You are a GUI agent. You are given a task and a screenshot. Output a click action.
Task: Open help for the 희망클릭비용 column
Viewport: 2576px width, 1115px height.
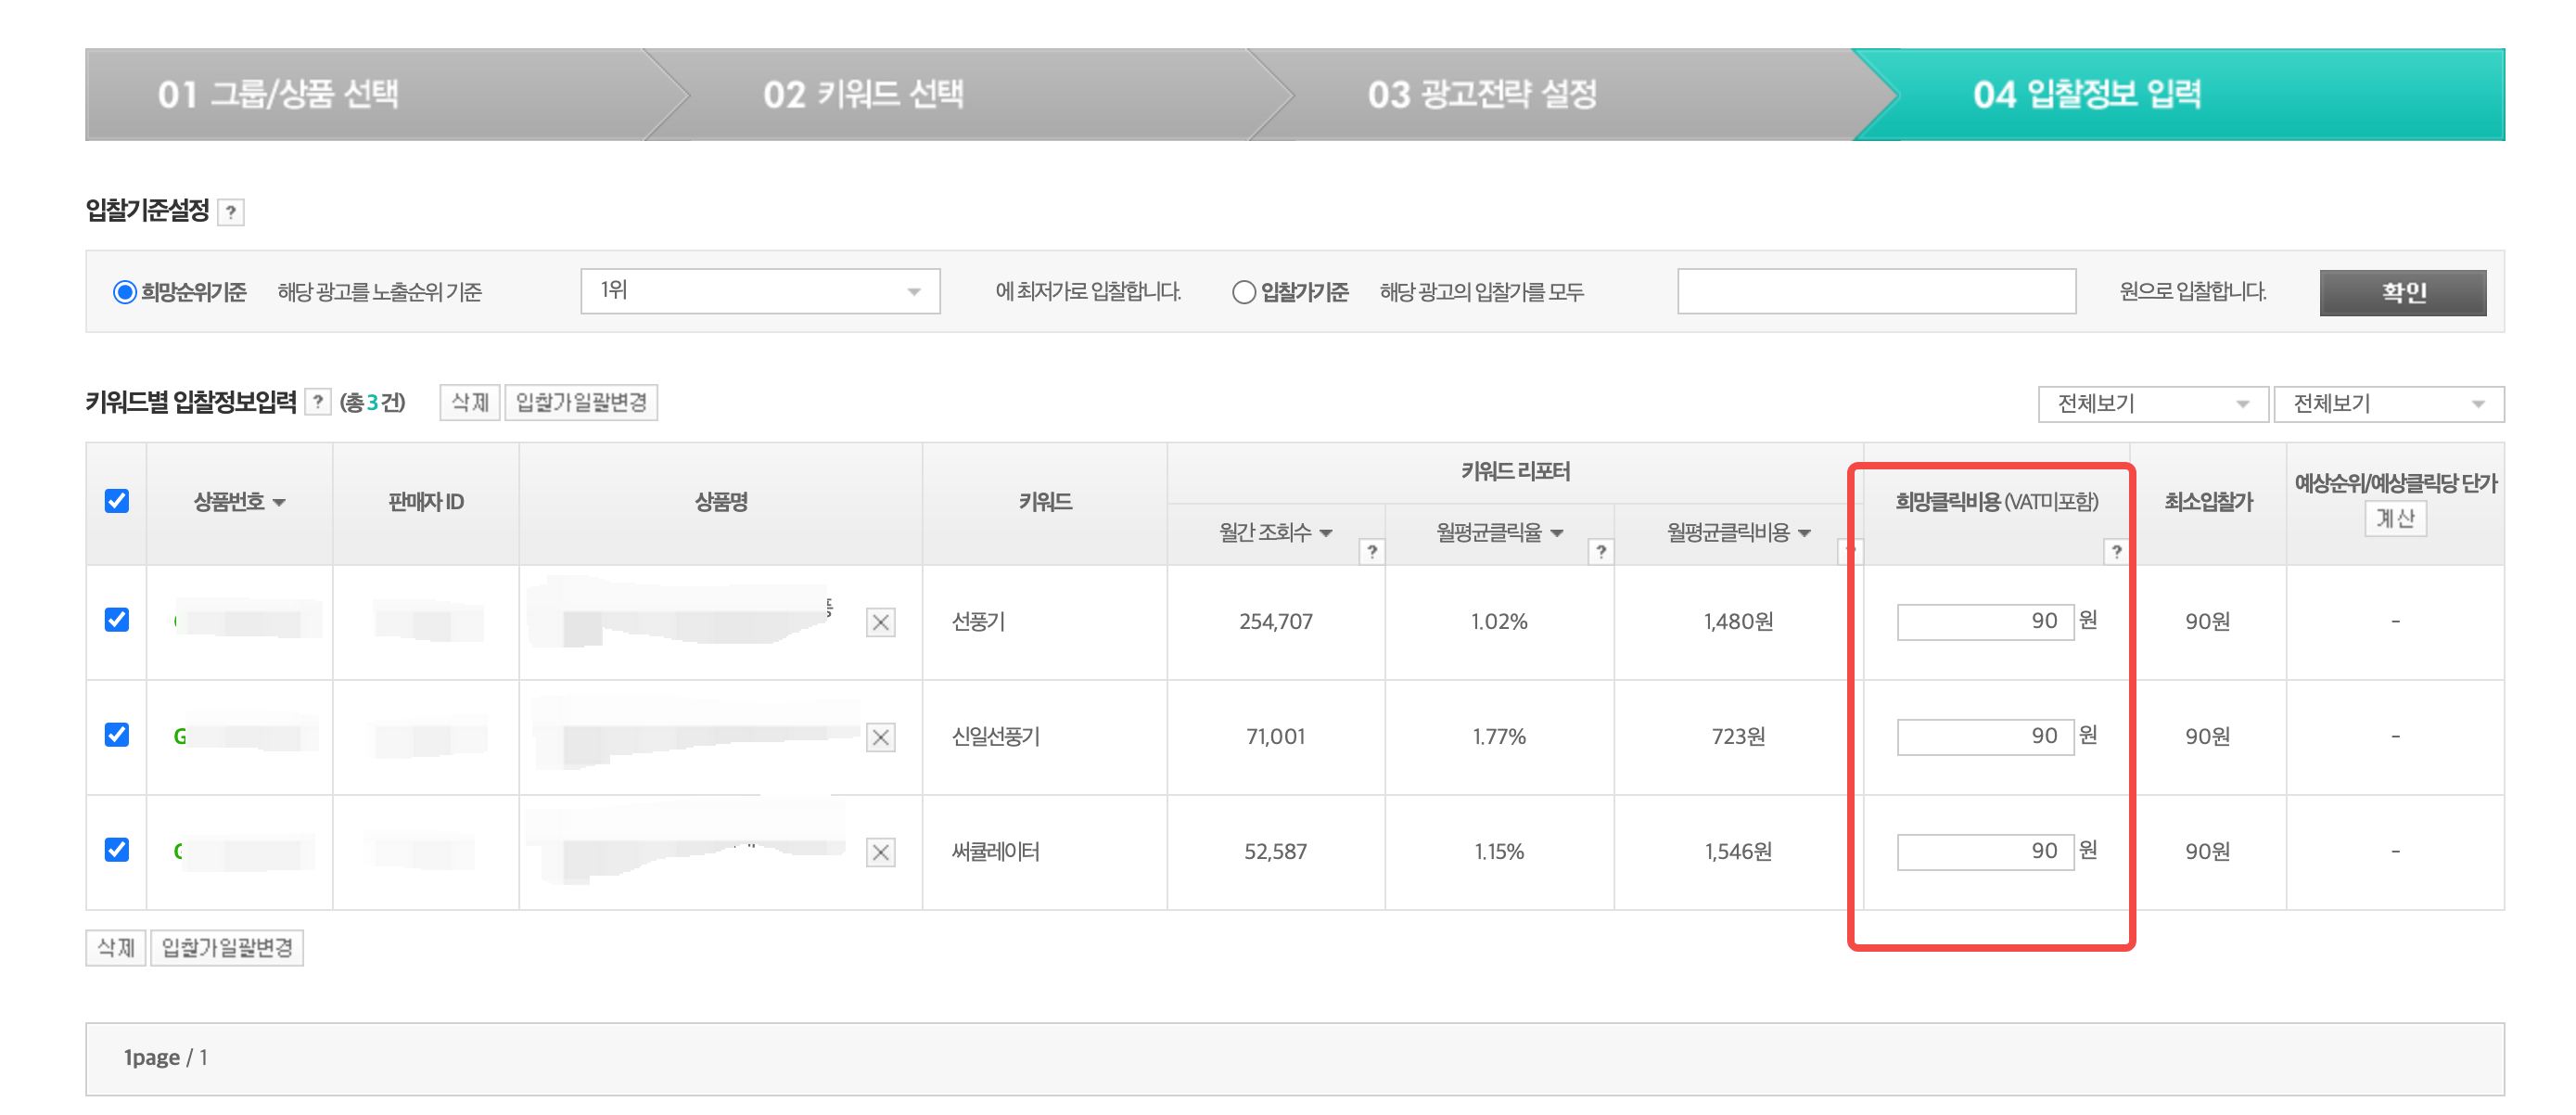[x=2117, y=551]
